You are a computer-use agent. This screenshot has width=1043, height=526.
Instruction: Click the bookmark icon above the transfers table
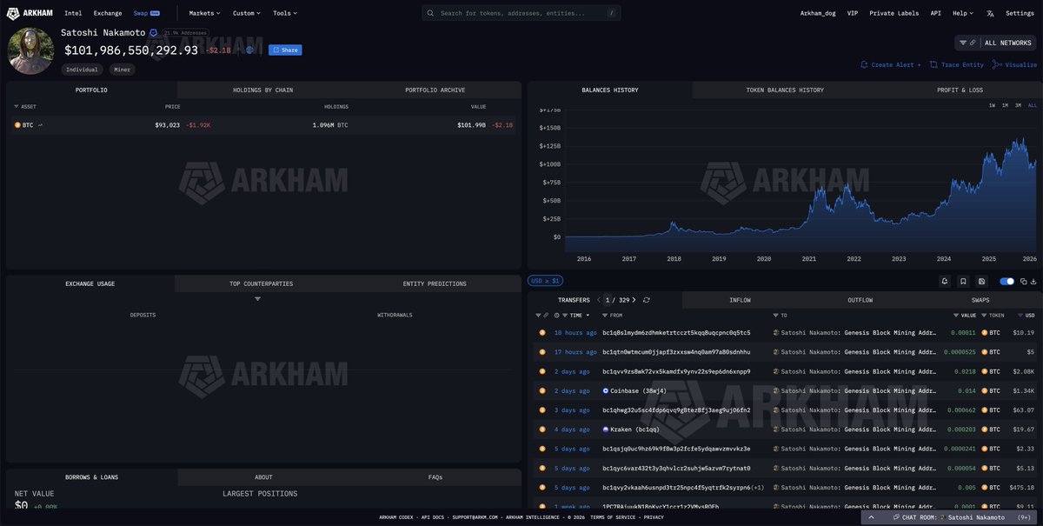pos(963,281)
